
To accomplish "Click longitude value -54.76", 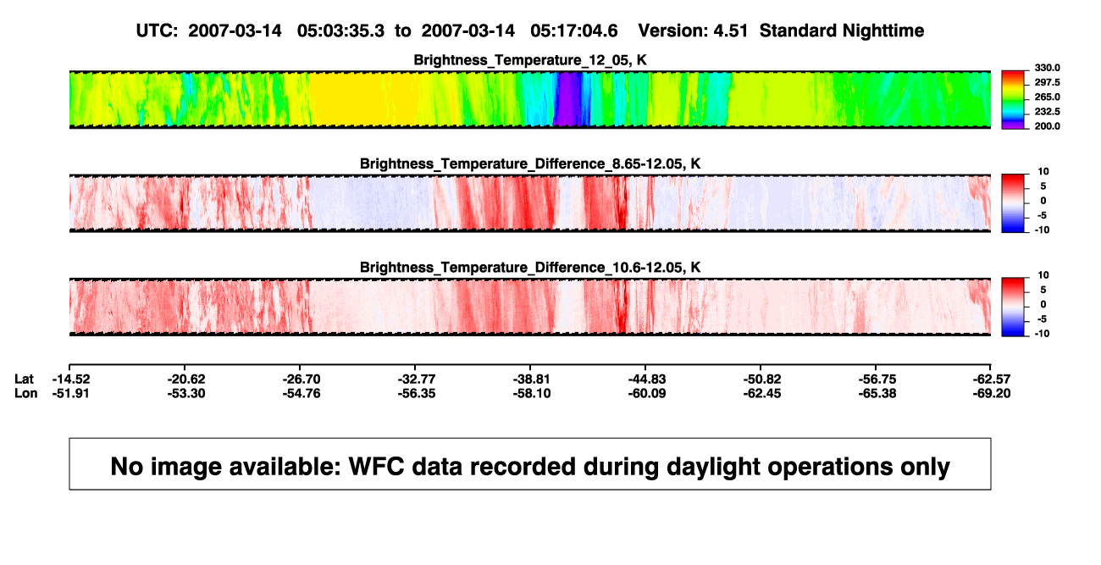I will (302, 393).
